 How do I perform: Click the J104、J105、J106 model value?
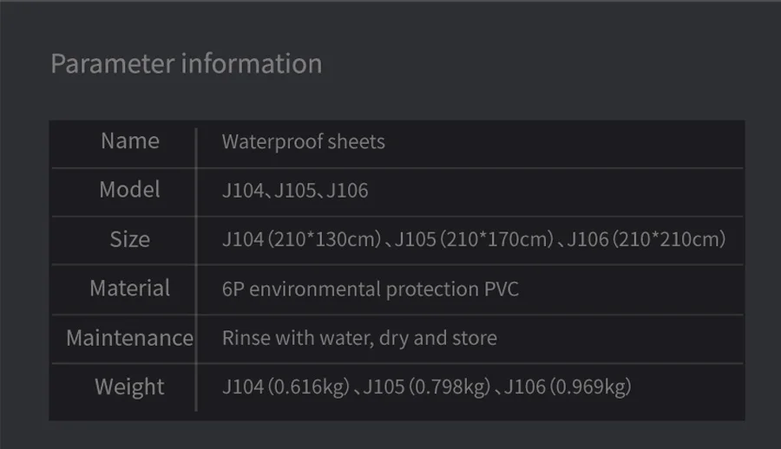(x=295, y=191)
